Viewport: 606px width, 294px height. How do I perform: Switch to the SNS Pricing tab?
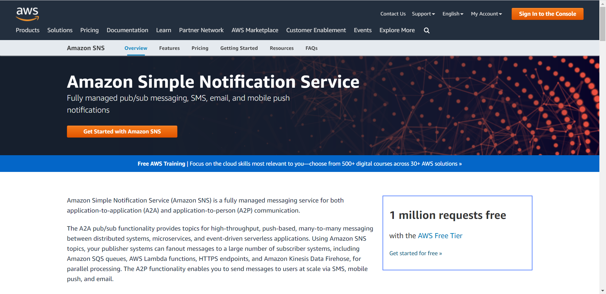200,48
